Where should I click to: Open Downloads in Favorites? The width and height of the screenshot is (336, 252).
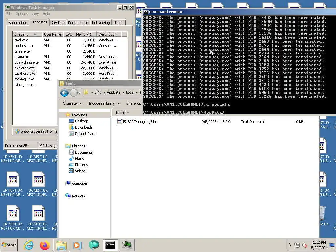[x=84, y=127]
